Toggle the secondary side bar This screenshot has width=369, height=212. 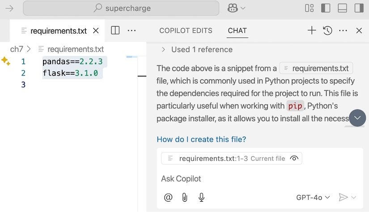pos(359,8)
